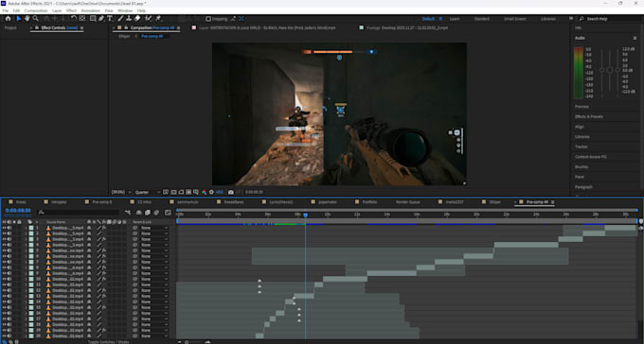Click Toggle Switches / Modes button
Screen dimensions: 644x344
(108, 341)
